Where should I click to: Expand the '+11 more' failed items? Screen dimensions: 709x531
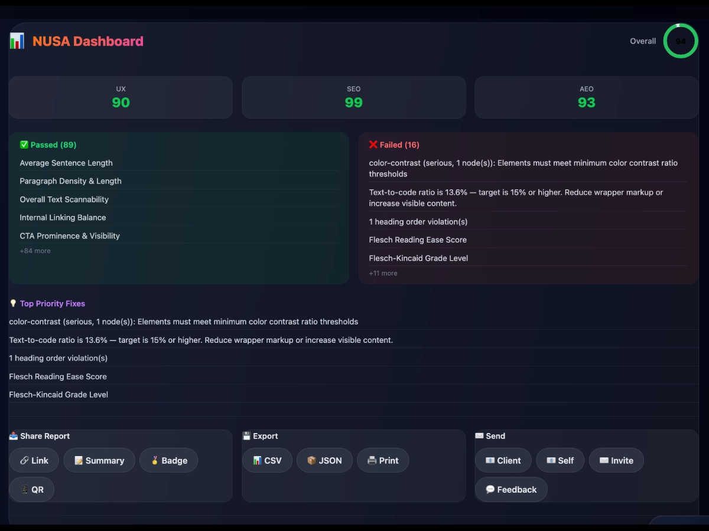click(x=383, y=273)
